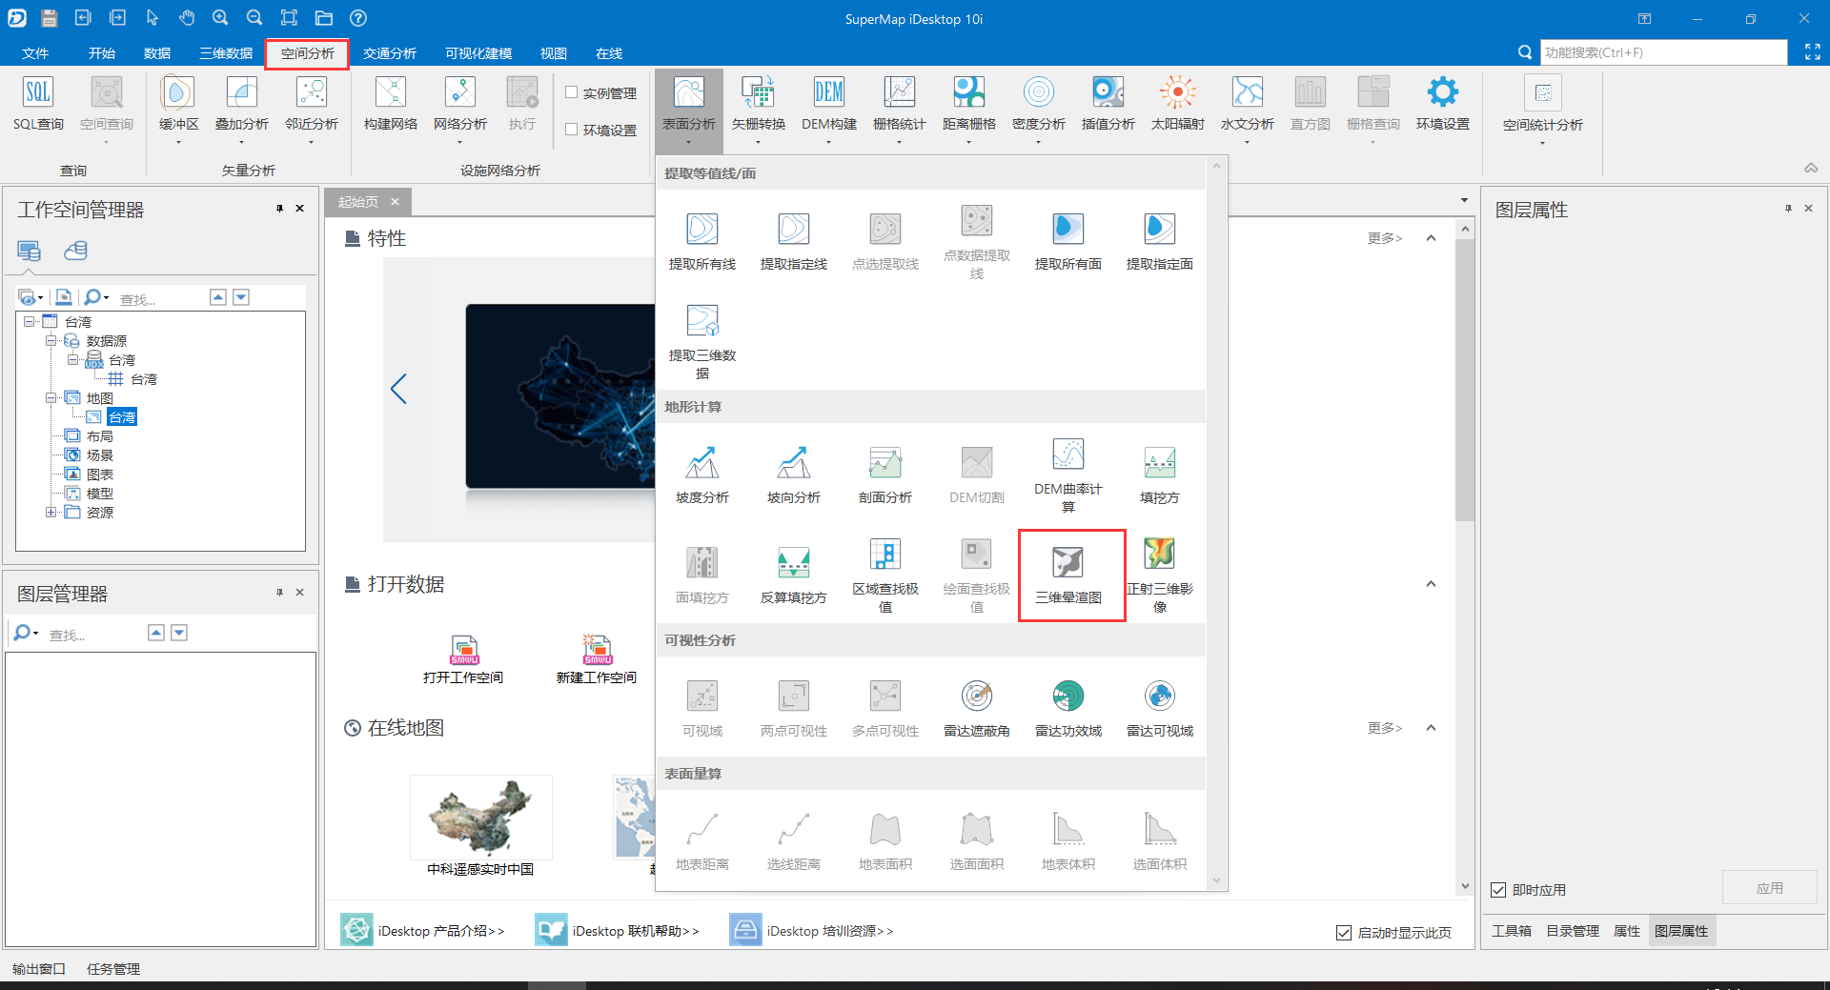The image size is (1830, 990).
Task: Focus the 功能搜索 search box
Action: pos(1663,52)
